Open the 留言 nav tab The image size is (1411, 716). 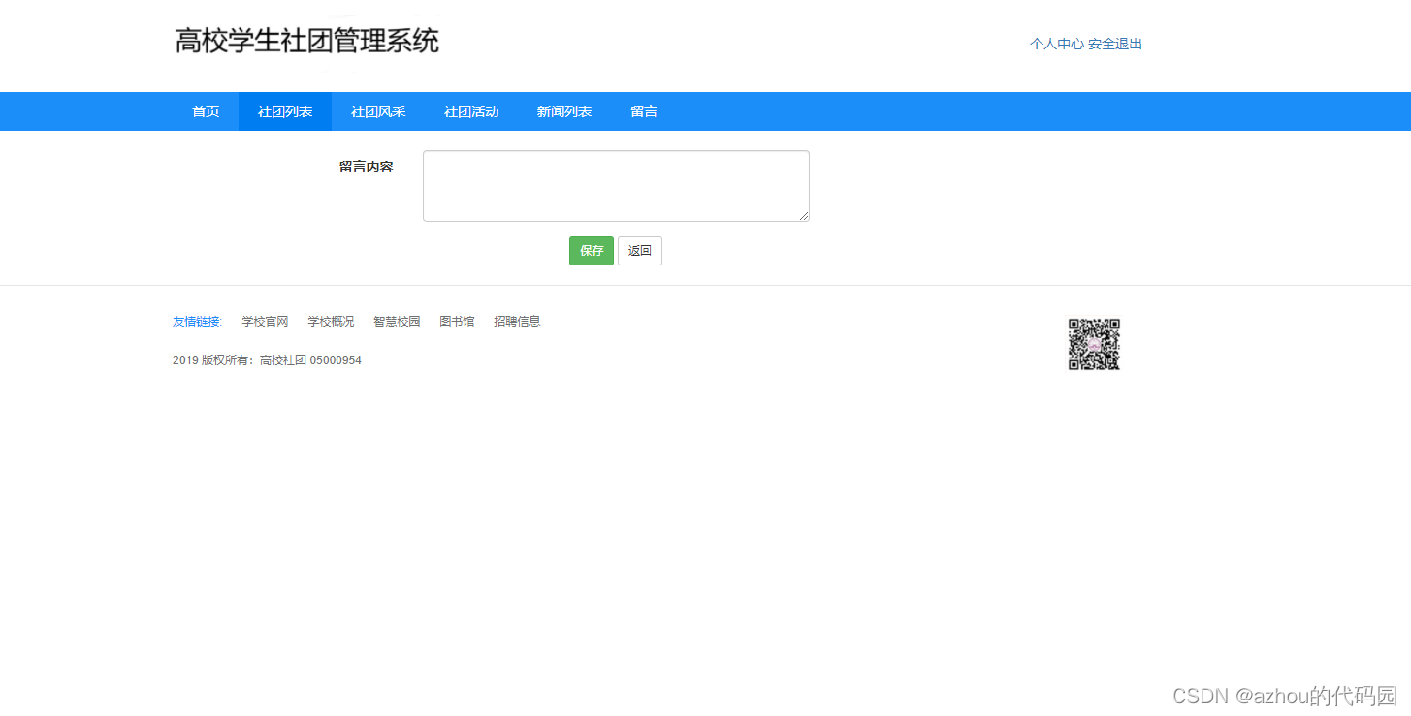pos(644,111)
